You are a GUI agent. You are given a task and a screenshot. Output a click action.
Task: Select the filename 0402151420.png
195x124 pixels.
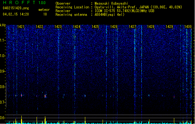point(16,8)
